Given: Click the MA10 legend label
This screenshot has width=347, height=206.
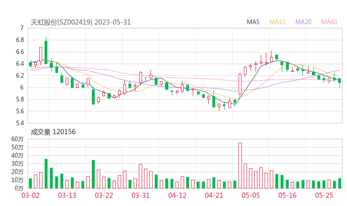Looking at the screenshot, I should [x=277, y=22].
